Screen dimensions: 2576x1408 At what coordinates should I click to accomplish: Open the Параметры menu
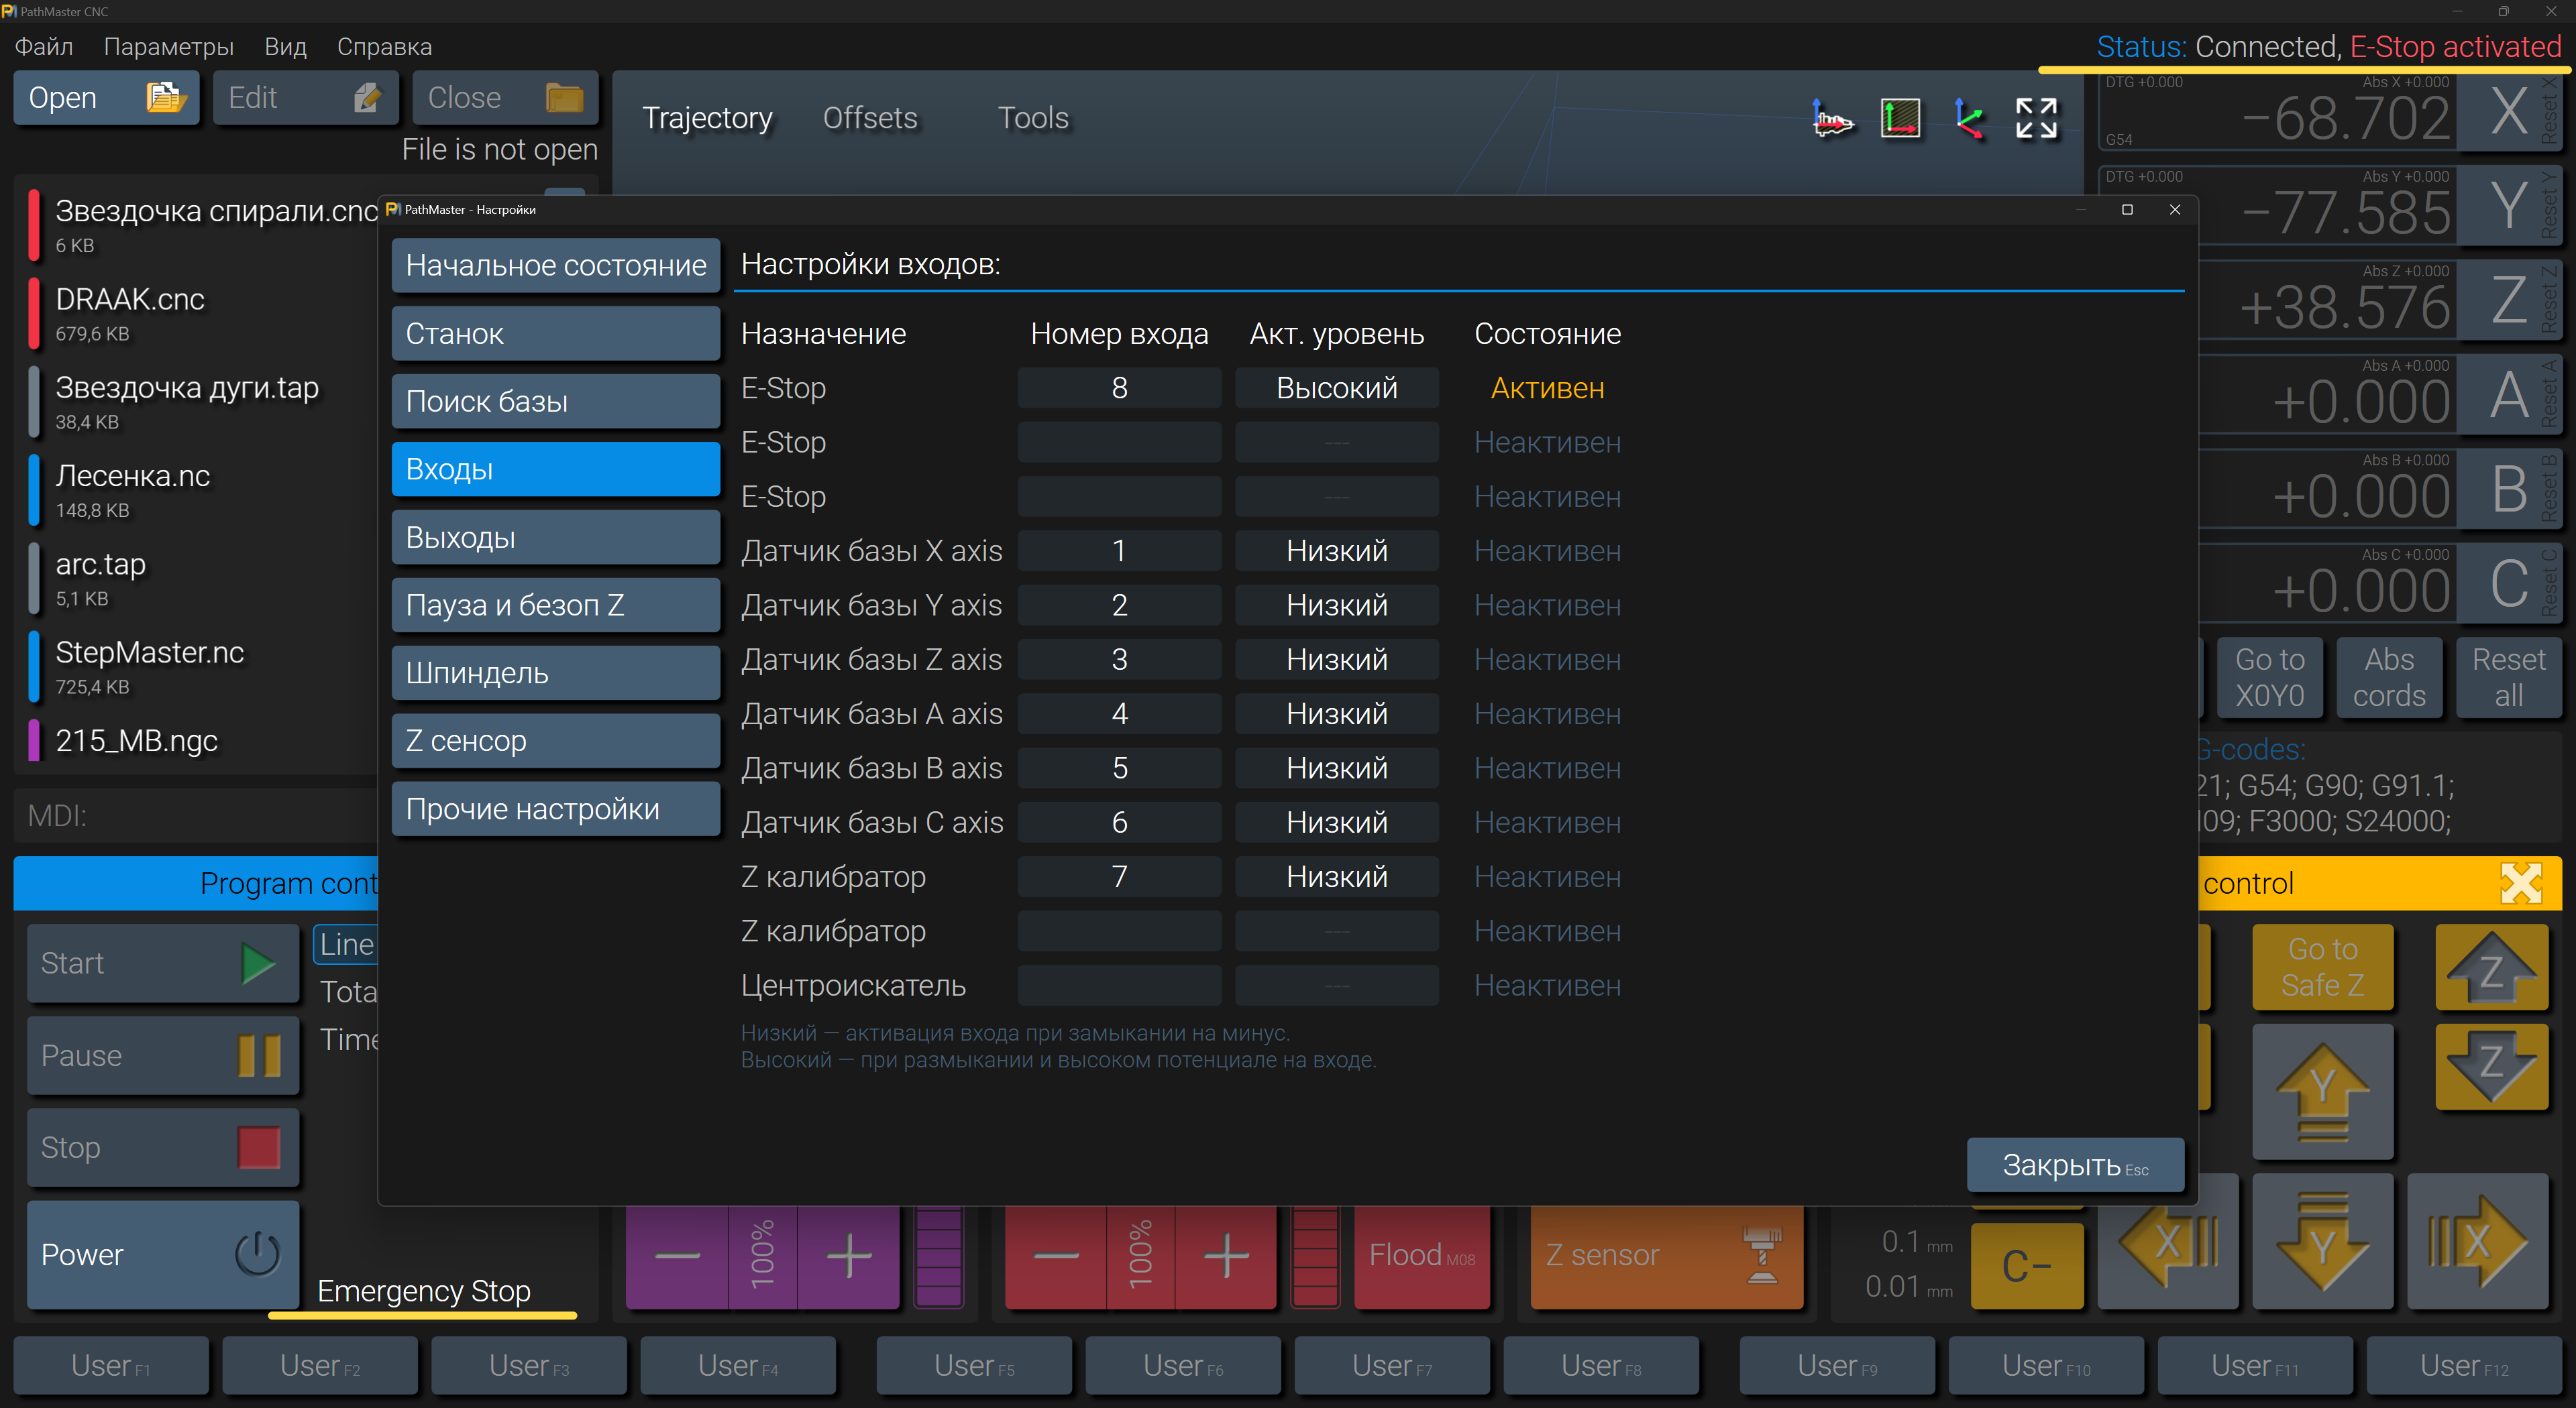click(x=168, y=47)
